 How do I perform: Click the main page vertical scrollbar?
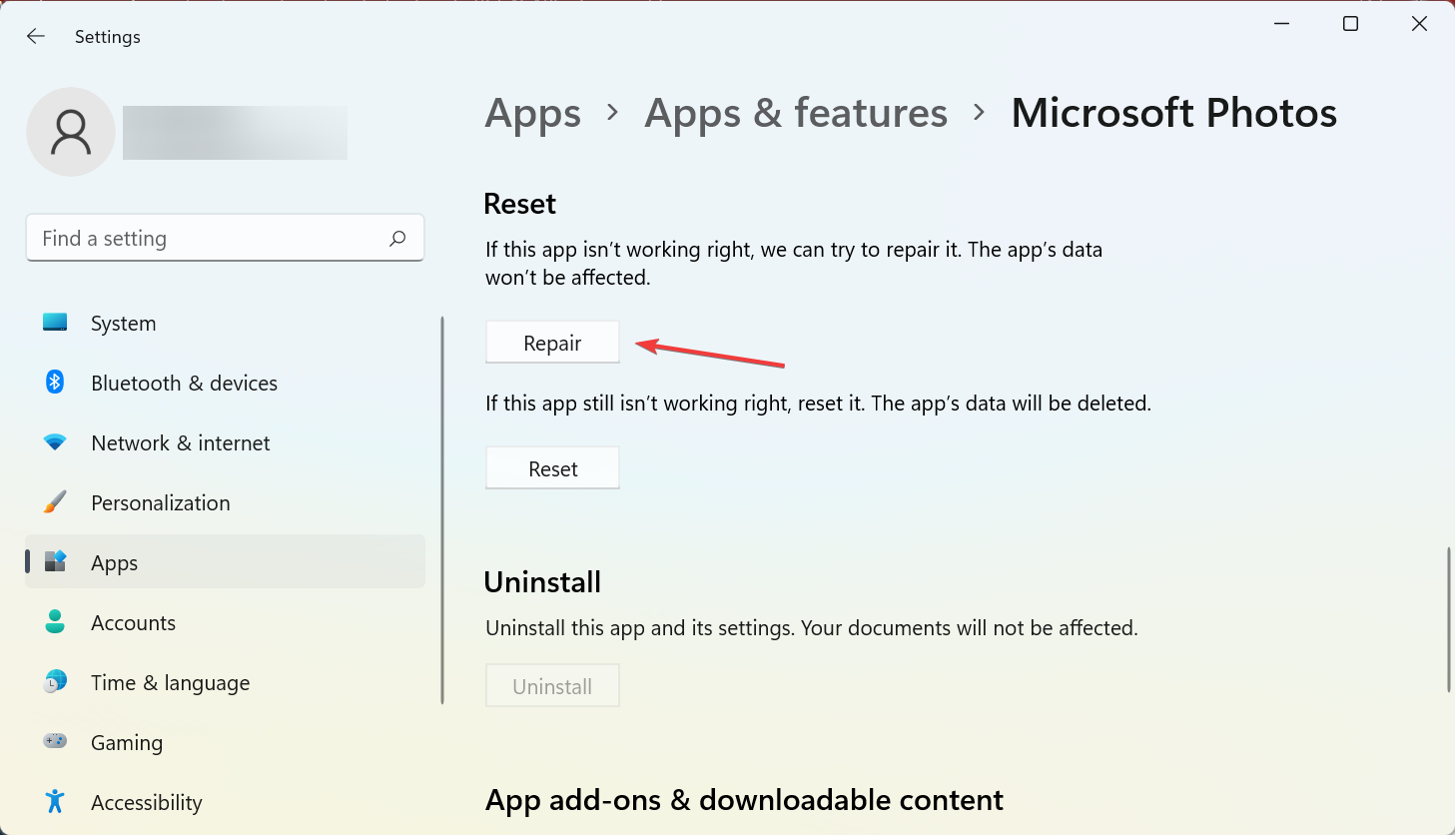click(x=1448, y=619)
